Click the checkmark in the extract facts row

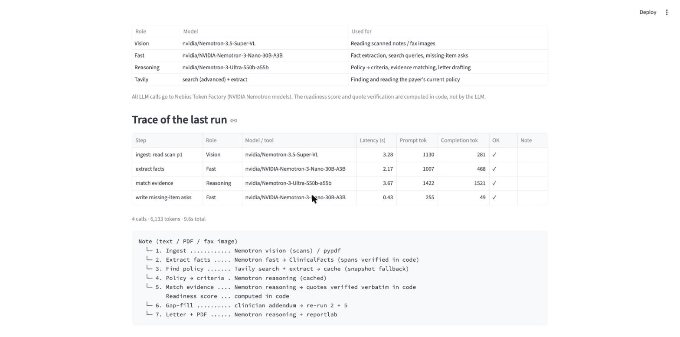click(x=503, y=169)
